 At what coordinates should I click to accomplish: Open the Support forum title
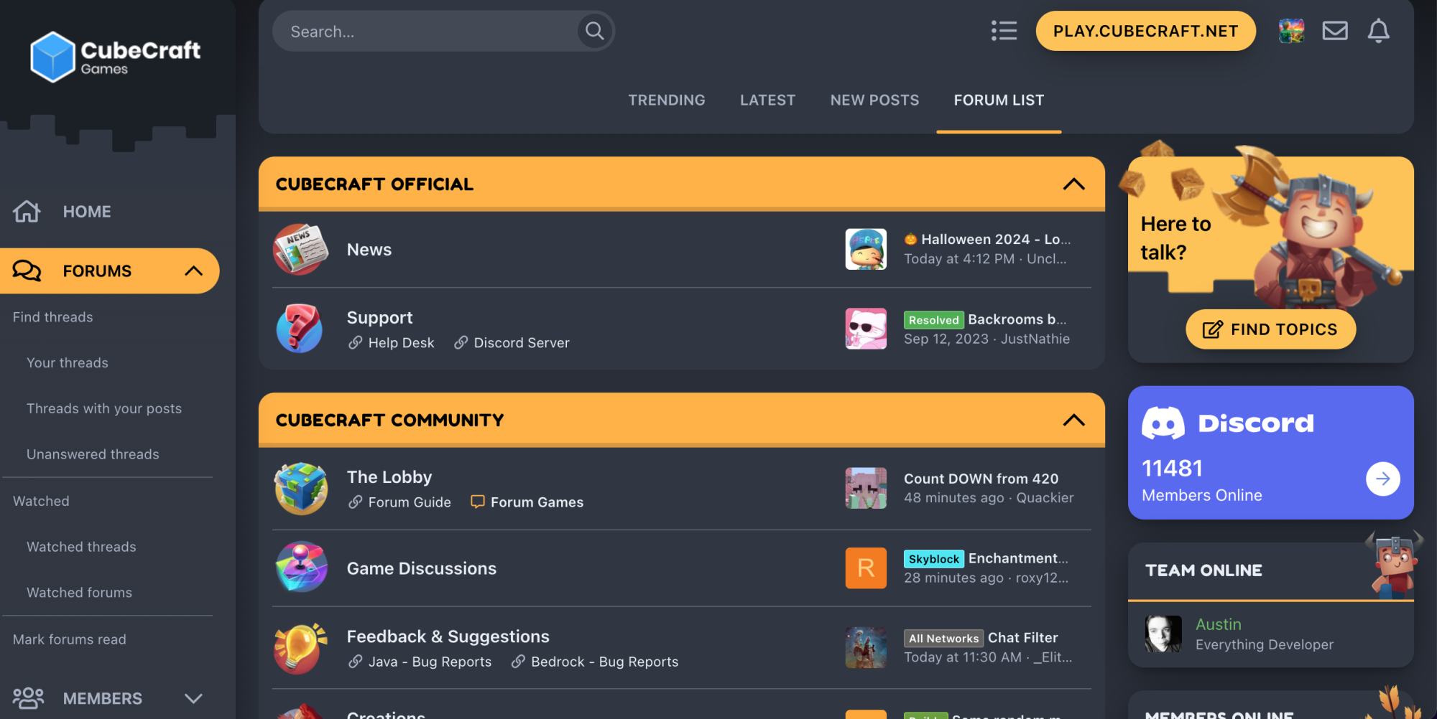click(x=379, y=317)
